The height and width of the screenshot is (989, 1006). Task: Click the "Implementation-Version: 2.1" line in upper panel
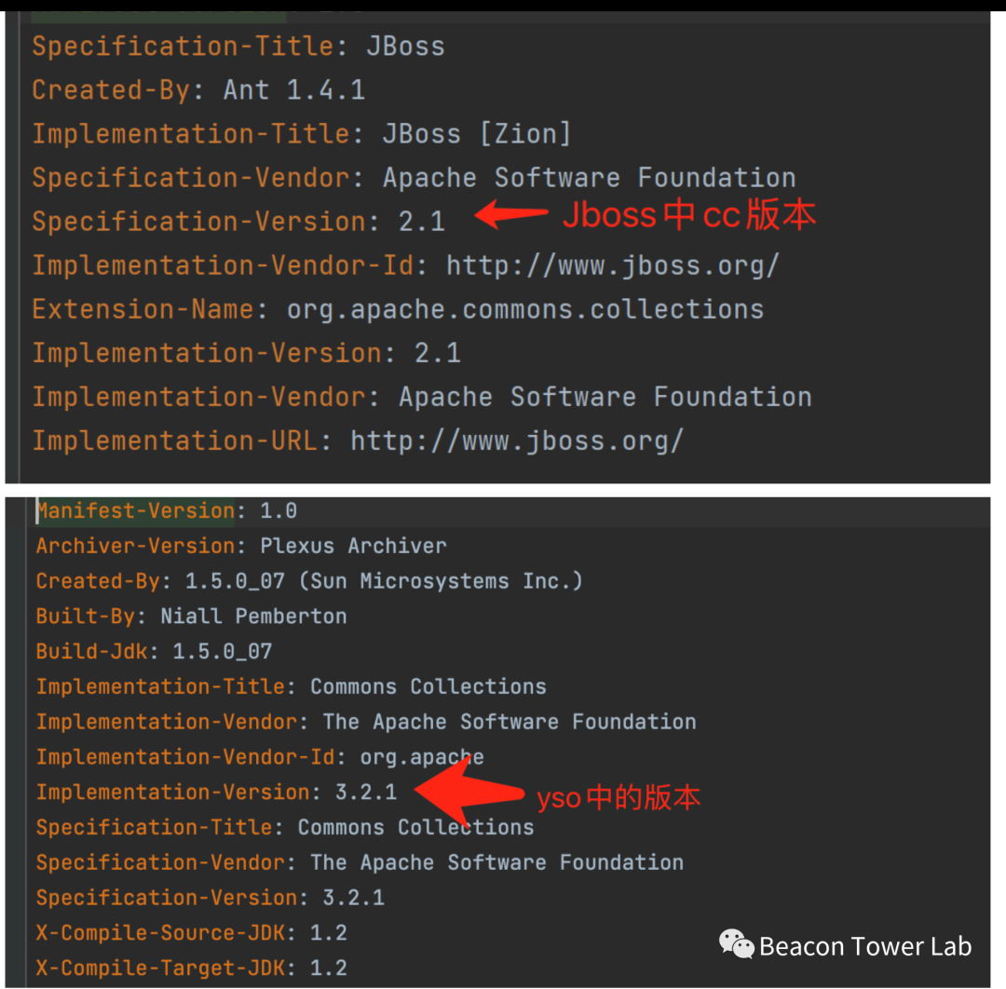pos(246,353)
